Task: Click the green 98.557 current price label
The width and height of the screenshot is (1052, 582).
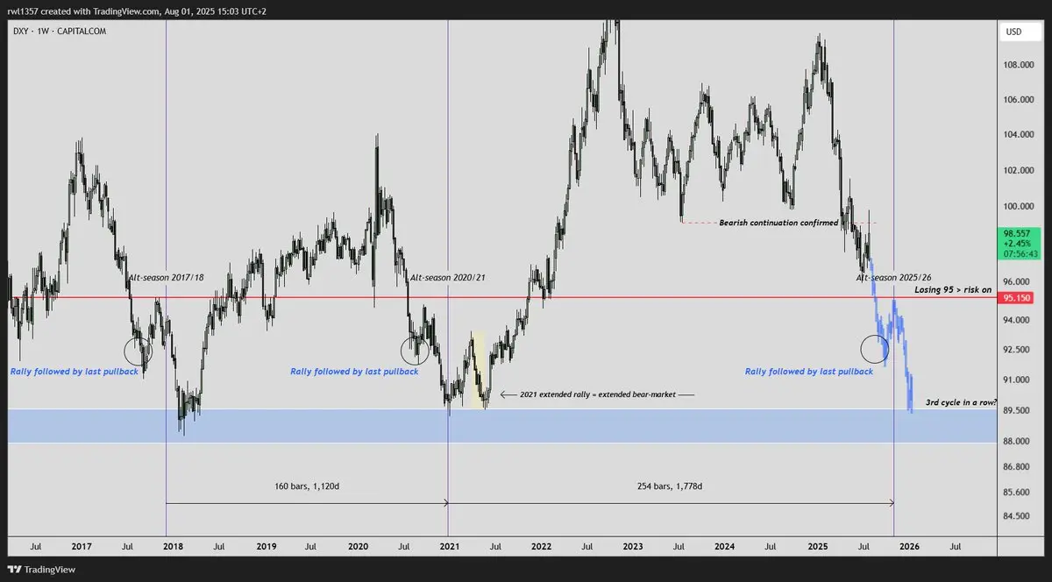Action: coord(1020,243)
